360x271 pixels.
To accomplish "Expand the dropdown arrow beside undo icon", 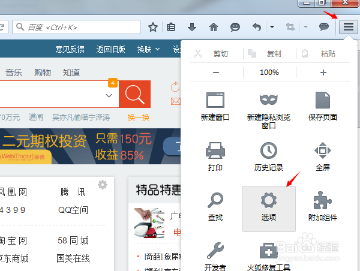I will [x=272, y=27].
